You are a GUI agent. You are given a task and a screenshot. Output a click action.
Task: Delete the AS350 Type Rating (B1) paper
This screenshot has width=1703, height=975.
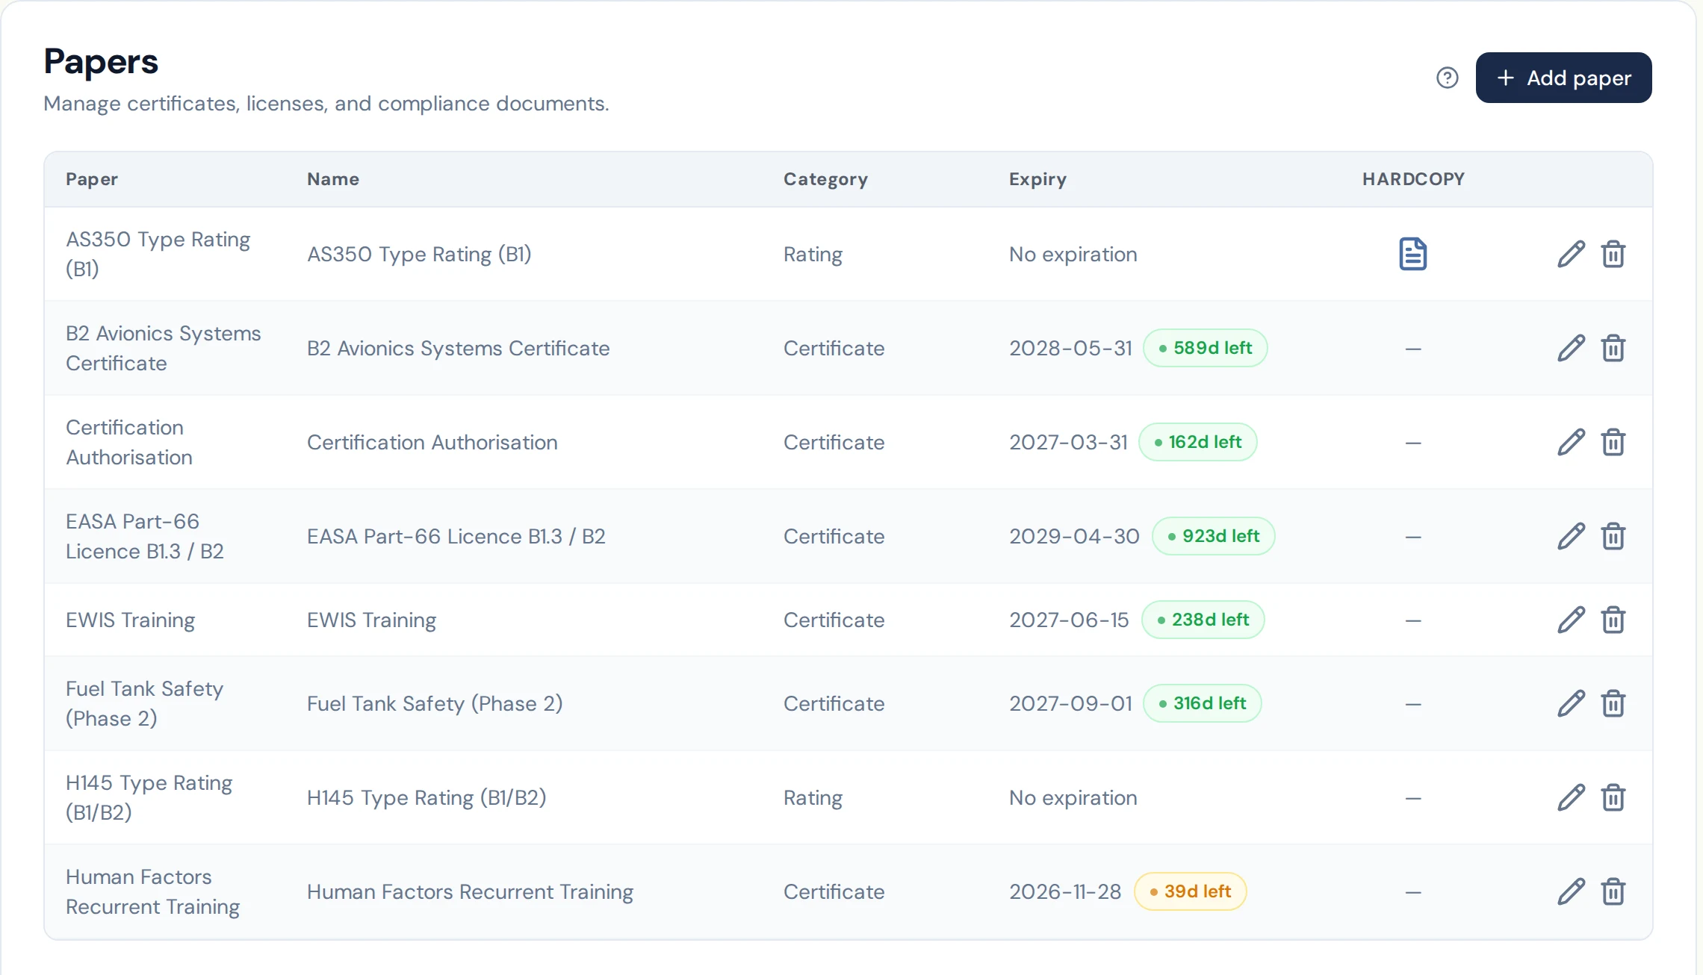(1613, 254)
